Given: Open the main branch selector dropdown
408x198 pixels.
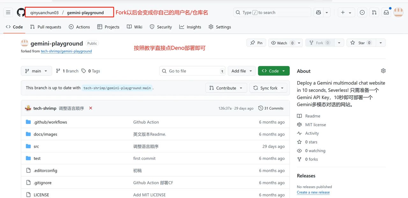Looking at the screenshot, I should [x=36, y=71].
